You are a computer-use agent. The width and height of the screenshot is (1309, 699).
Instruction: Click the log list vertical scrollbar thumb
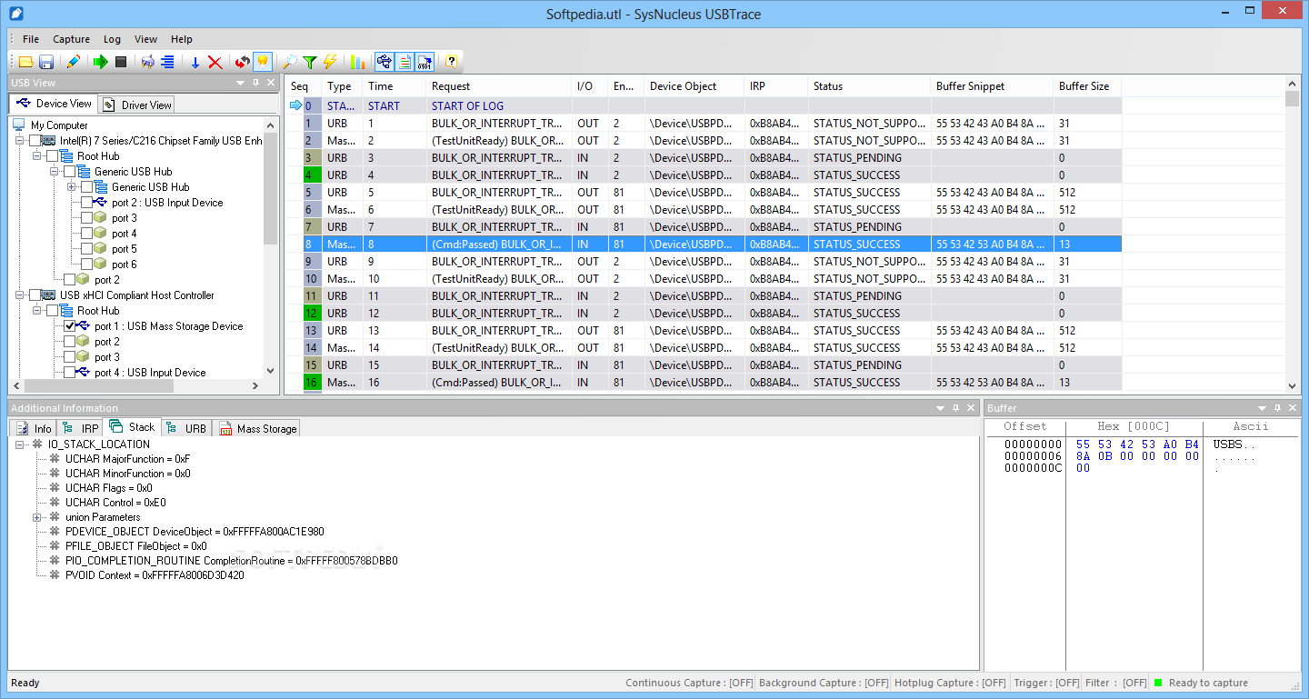pyautogui.click(x=1293, y=99)
